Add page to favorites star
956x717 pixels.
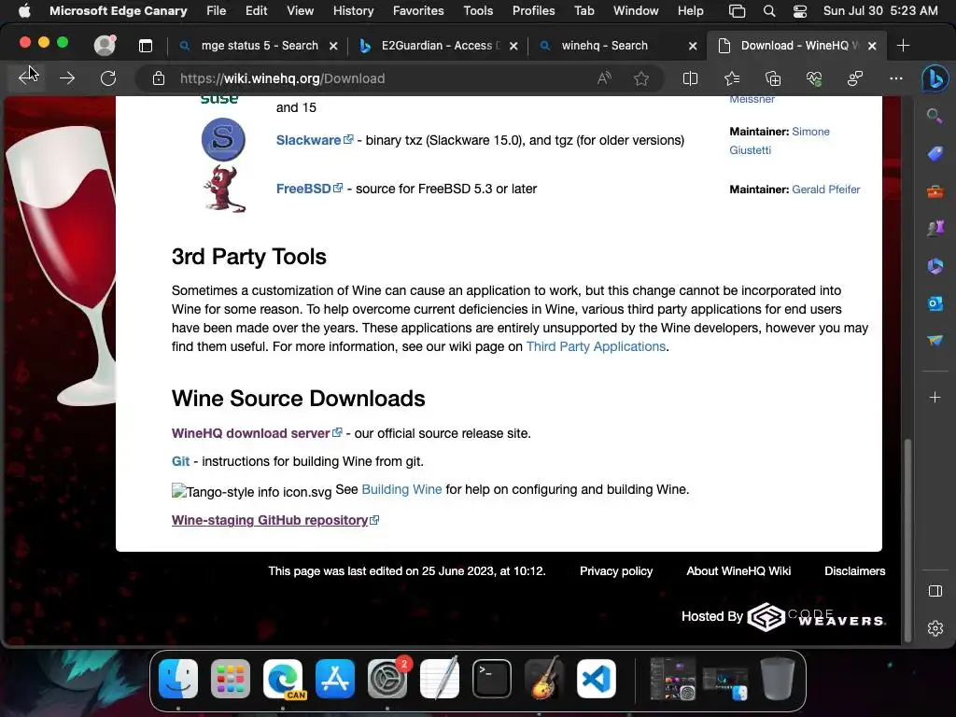640,78
